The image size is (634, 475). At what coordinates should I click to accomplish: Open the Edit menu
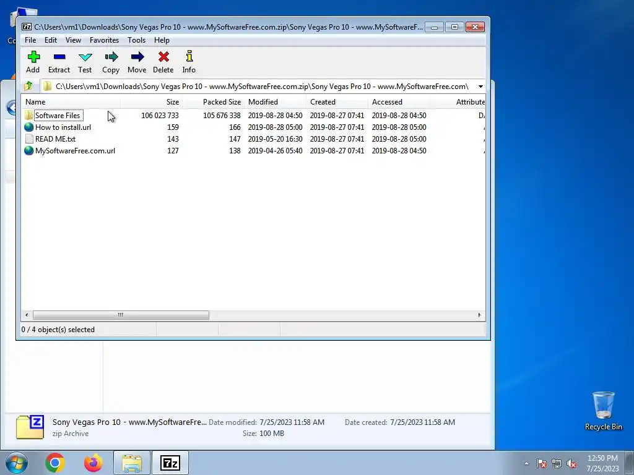click(x=51, y=40)
